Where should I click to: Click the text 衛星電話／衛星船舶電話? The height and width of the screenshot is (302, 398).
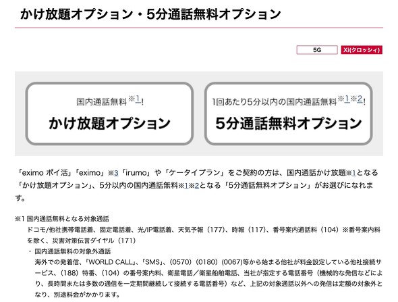[x=202, y=273]
